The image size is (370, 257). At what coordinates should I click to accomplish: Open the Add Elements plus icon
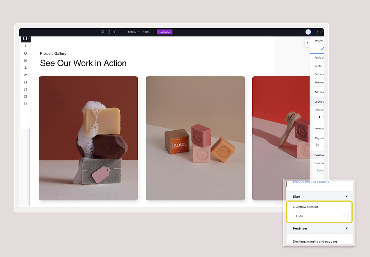[26, 46]
